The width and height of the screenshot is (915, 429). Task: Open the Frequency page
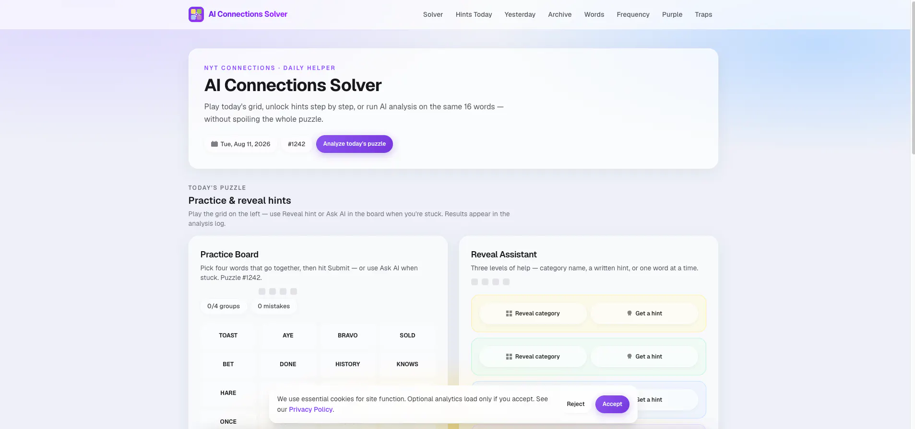[633, 14]
